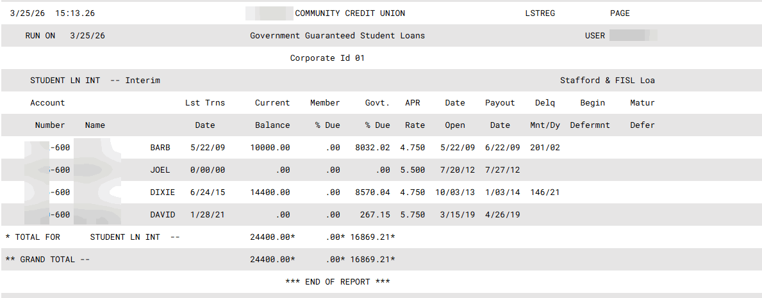Image resolution: width=762 pixels, height=298 pixels.
Task: Select the Corporate Id 01 line
Action: [x=327, y=58]
